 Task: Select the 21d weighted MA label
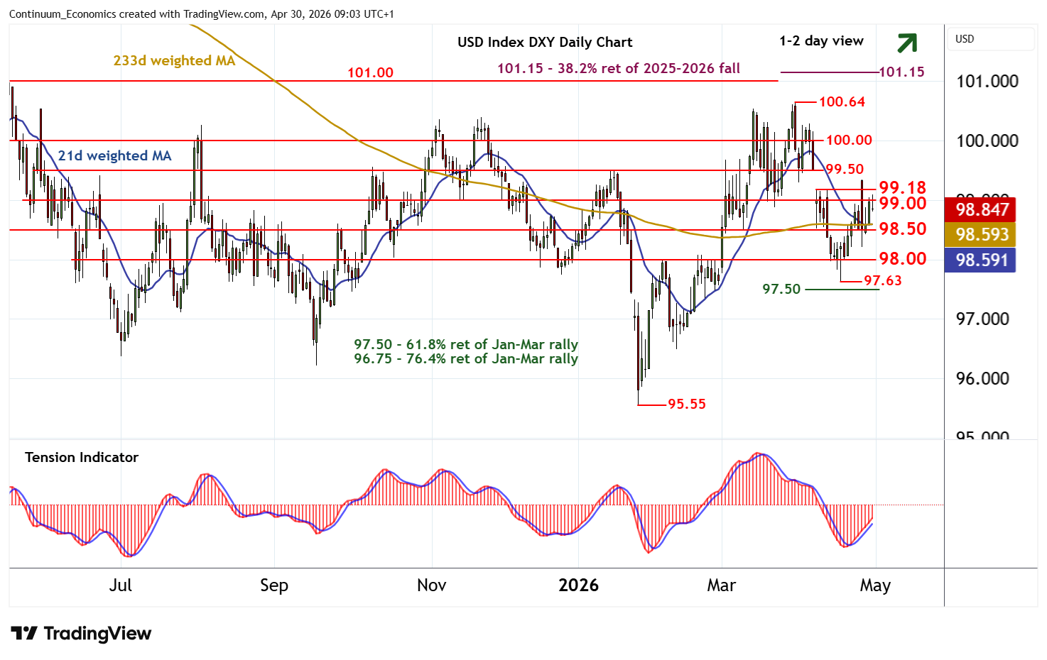[114, 155]
